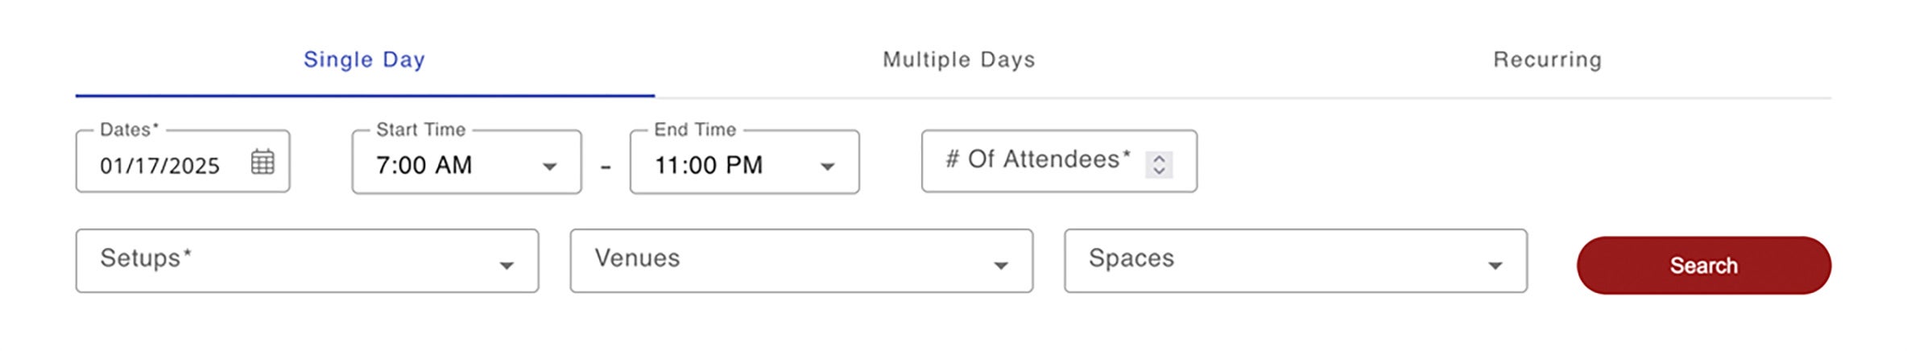Select the Recurring tab
Image resolution: width=1907 pixels, height=351 pixels.
(x=1547, y=60)
